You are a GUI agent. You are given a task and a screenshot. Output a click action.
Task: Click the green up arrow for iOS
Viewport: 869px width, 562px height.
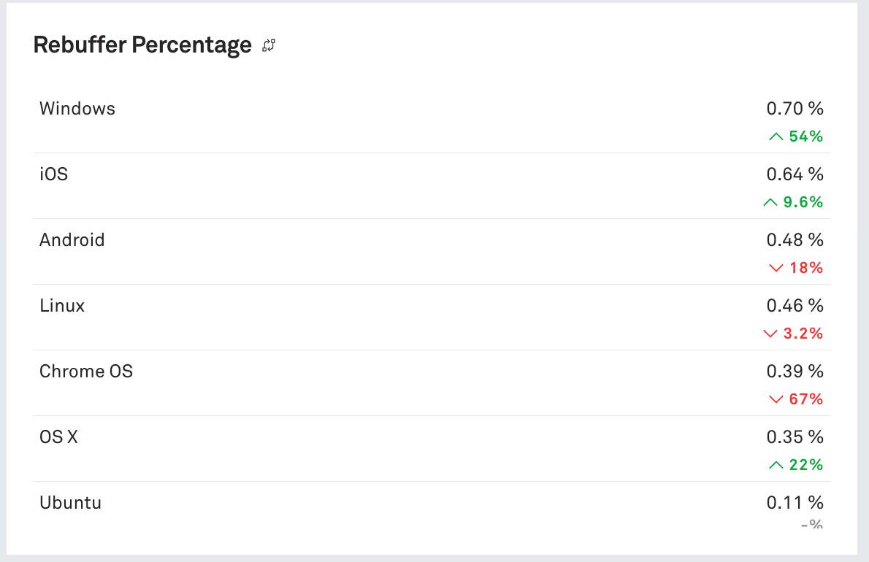(x=770, y=202)
